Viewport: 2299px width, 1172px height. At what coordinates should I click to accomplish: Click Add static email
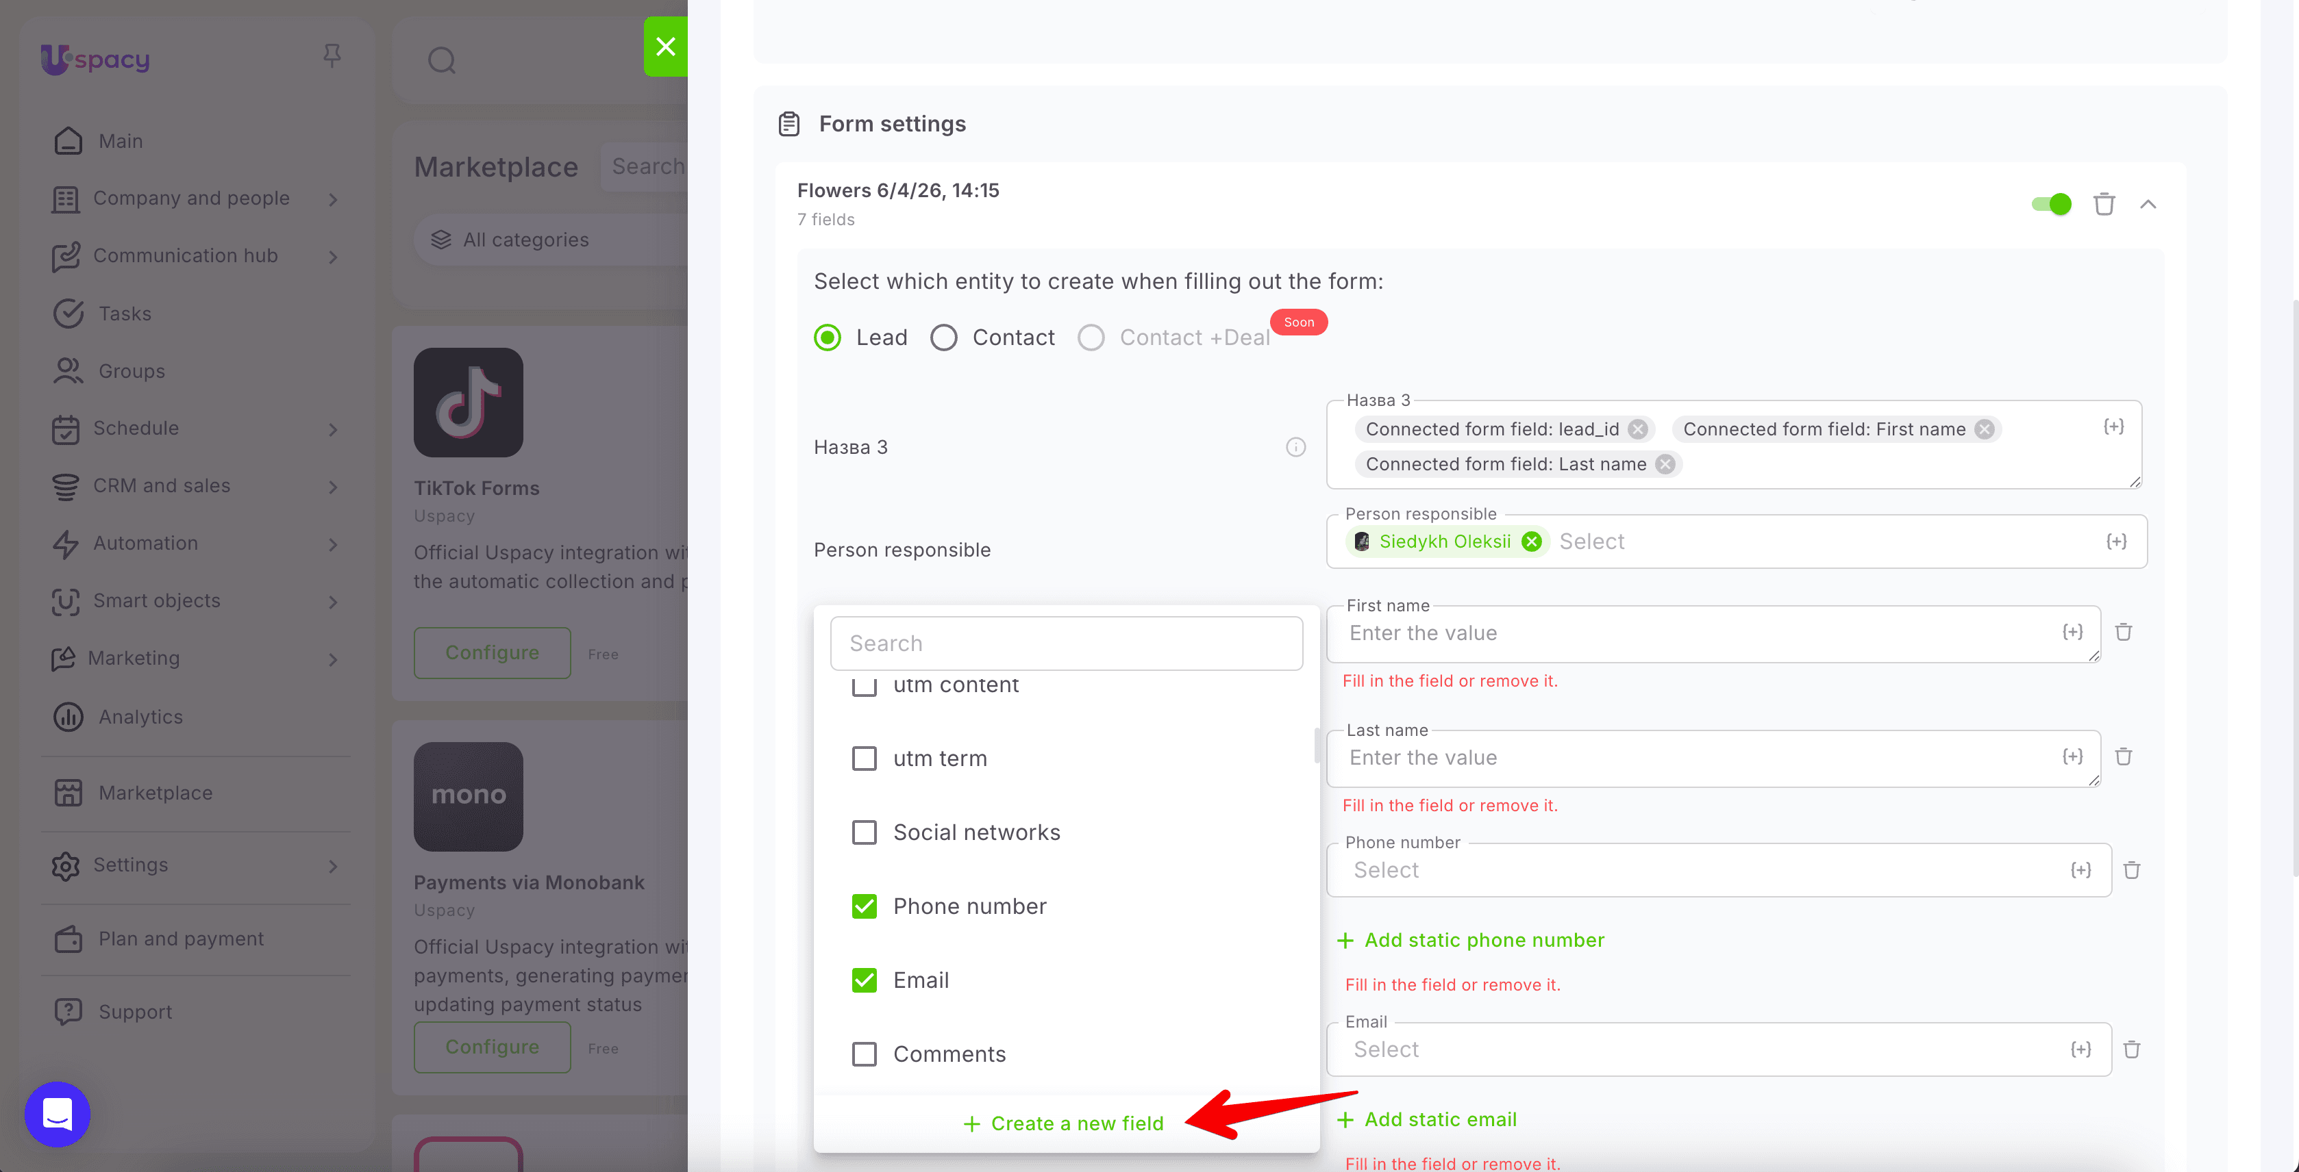click(x=1427, y=1119)
